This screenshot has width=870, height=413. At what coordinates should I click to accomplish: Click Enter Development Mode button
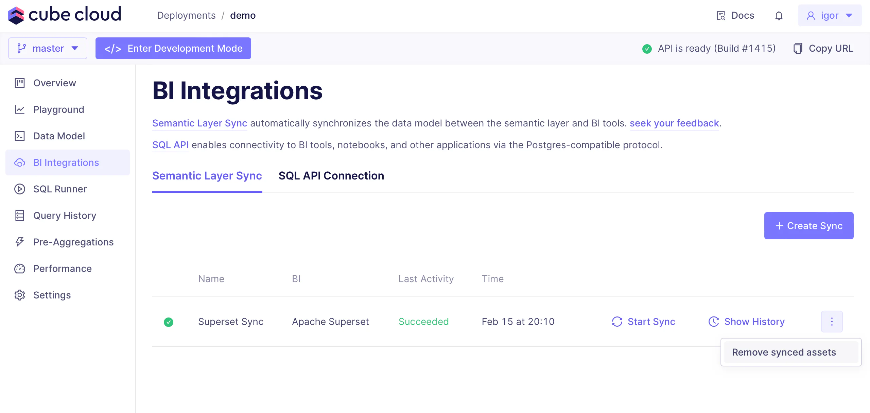[173, 48]
